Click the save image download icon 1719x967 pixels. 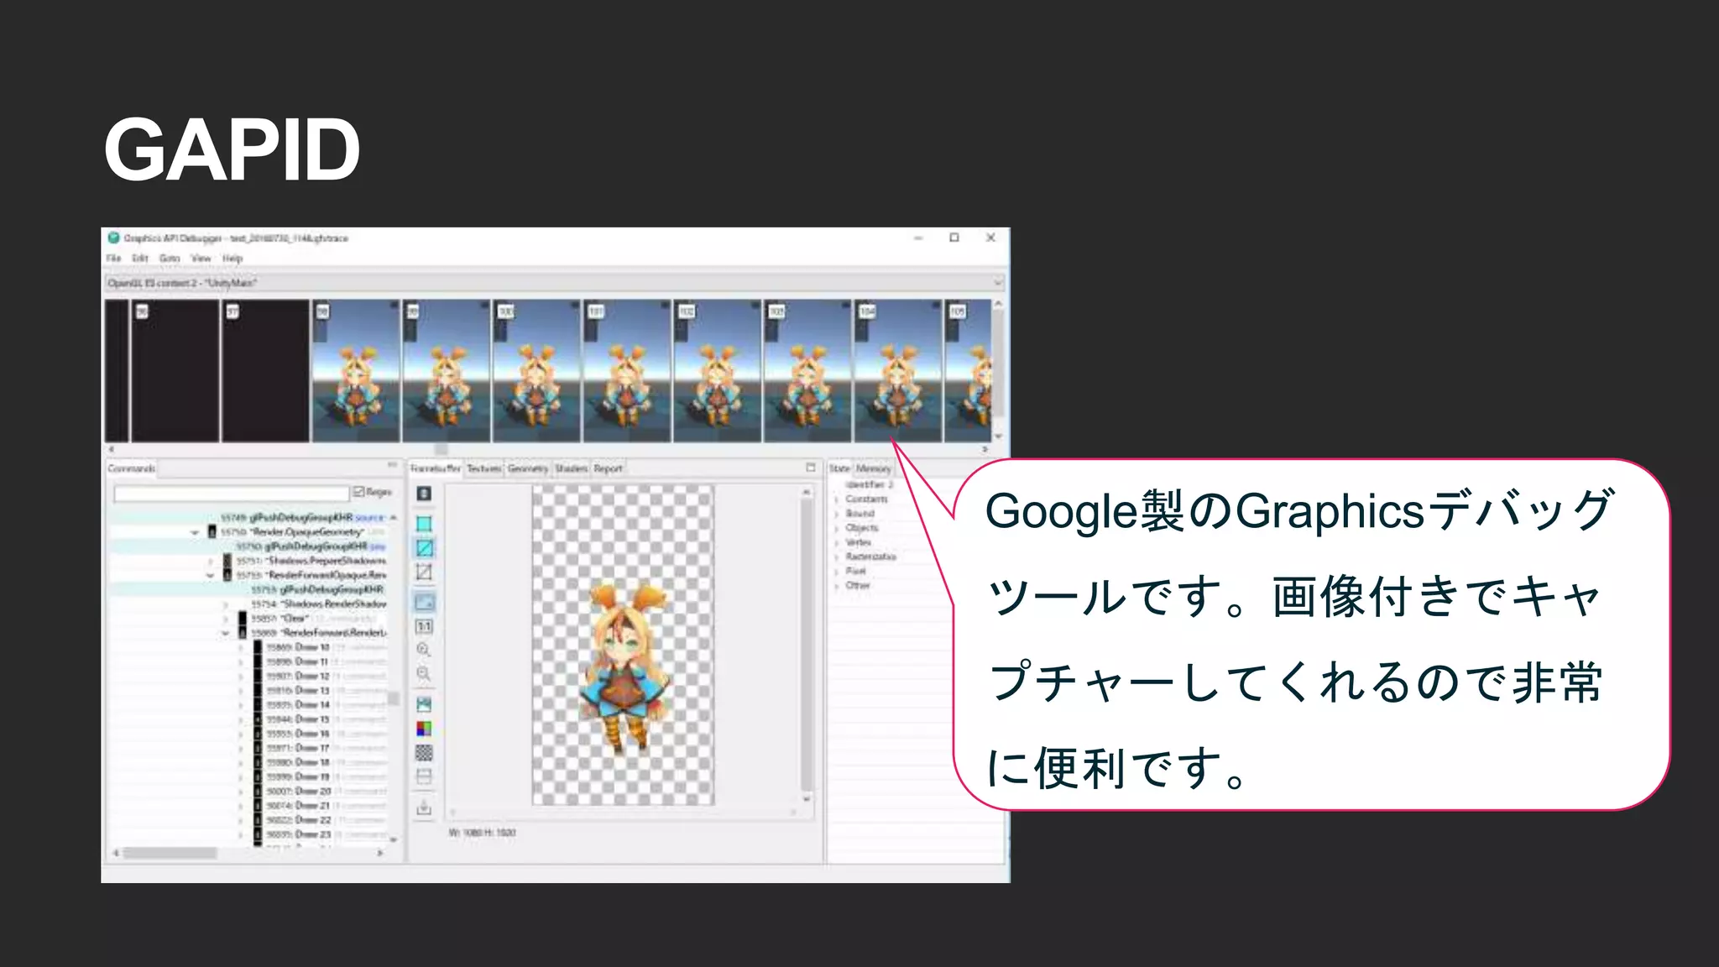tap(424, 808)
